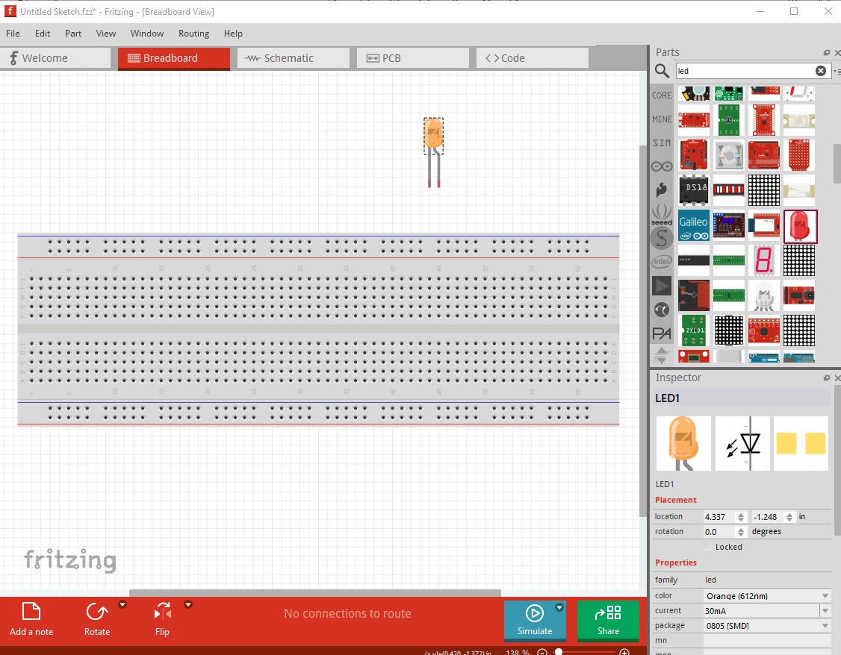The width and height of the screenshot is (841, 655).
Task: Open the CORE parts bin
Action: (661, 95)
